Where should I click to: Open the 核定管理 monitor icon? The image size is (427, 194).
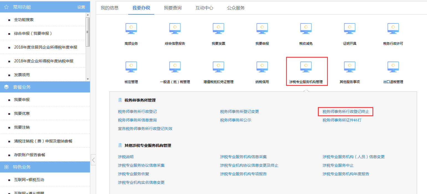pos(131,67)
